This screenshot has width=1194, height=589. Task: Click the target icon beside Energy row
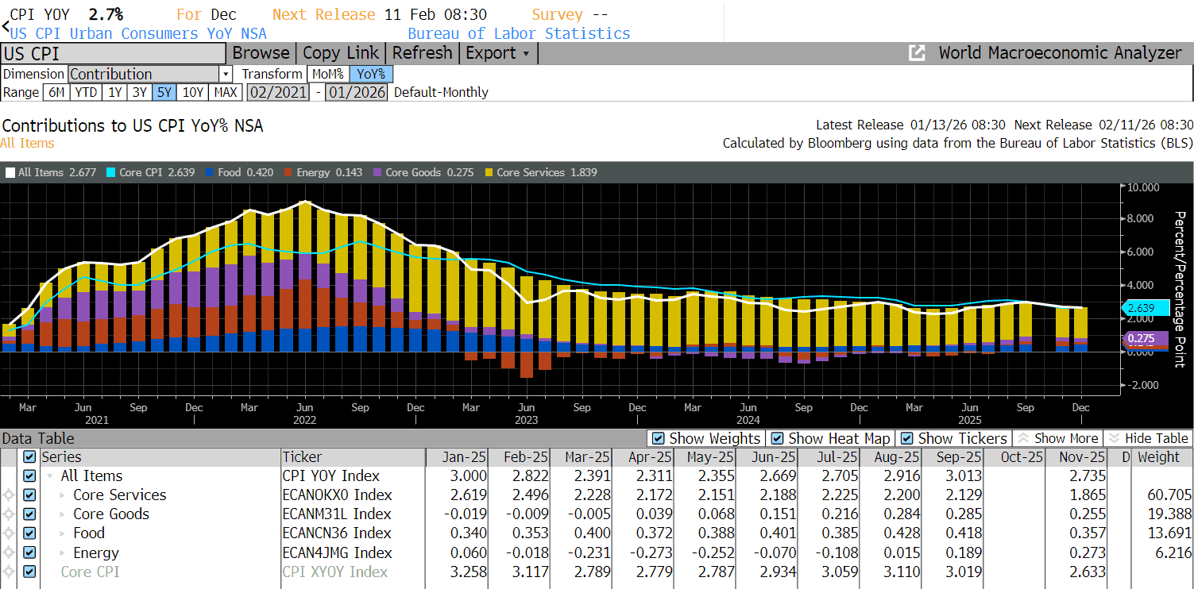[10, 553]
